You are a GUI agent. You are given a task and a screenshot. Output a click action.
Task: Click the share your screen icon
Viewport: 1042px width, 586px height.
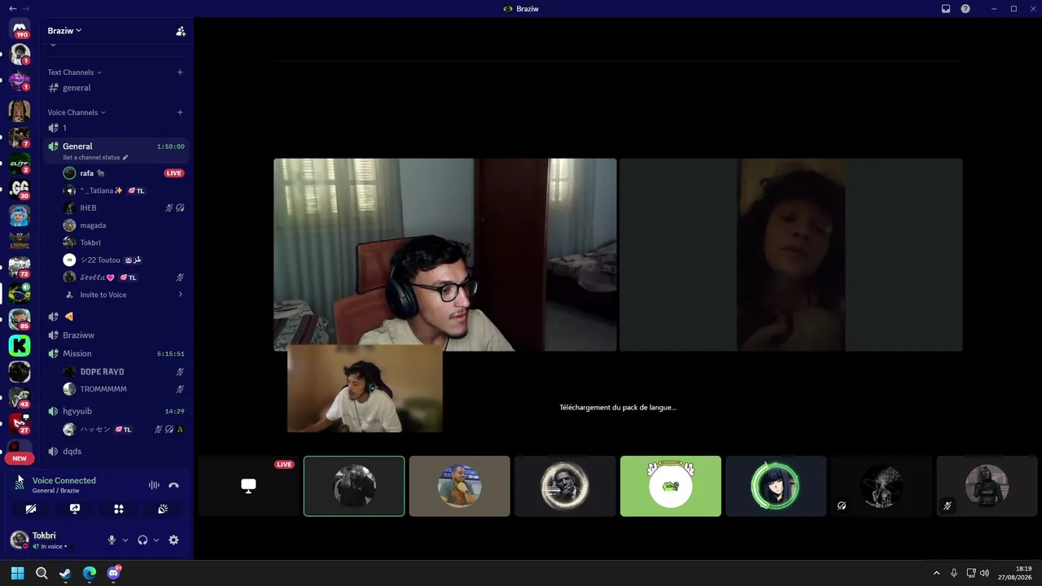click(75, 509)
